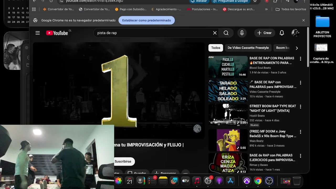Image resolution: width=336 pixels, height=189 pixels.
Task: Open options for 'STREET BOOM BAP TYPE BEAT'
Action: [x=301, y=107]
